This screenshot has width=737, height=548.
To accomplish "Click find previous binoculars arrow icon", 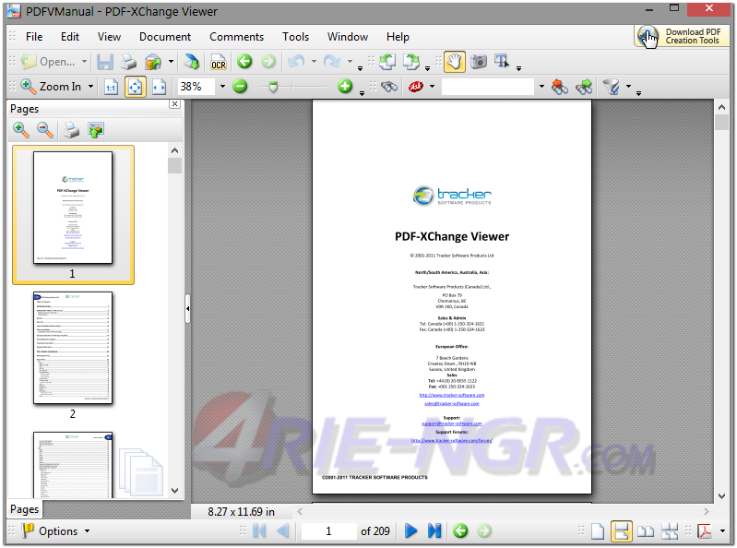I will (x=559, y=87).
